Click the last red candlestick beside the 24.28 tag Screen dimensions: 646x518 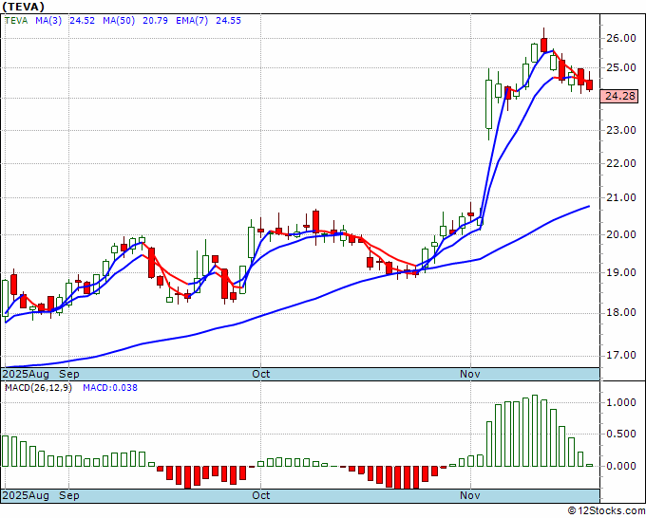coord(590,84)
